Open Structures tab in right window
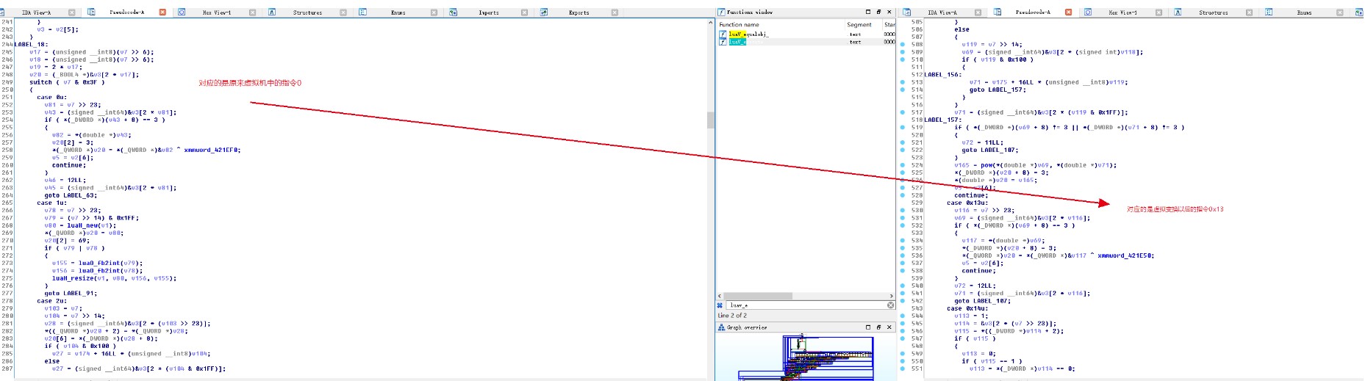 1213,12
